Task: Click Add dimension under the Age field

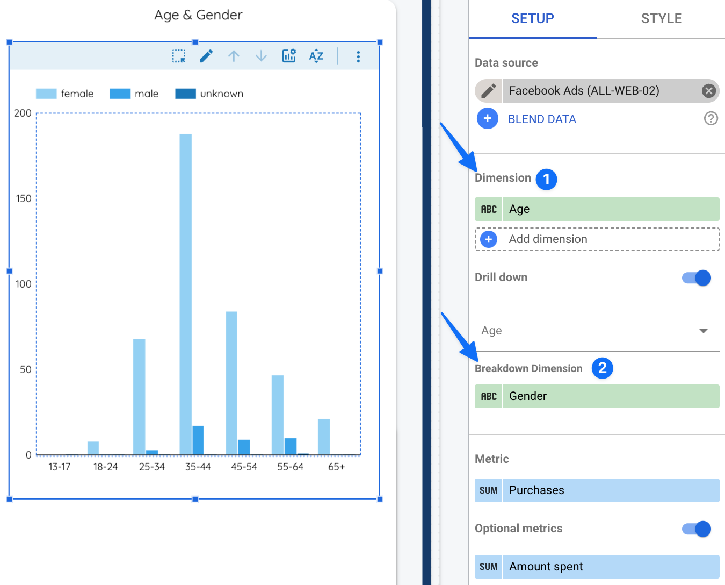Action: (x=548, y=239)
